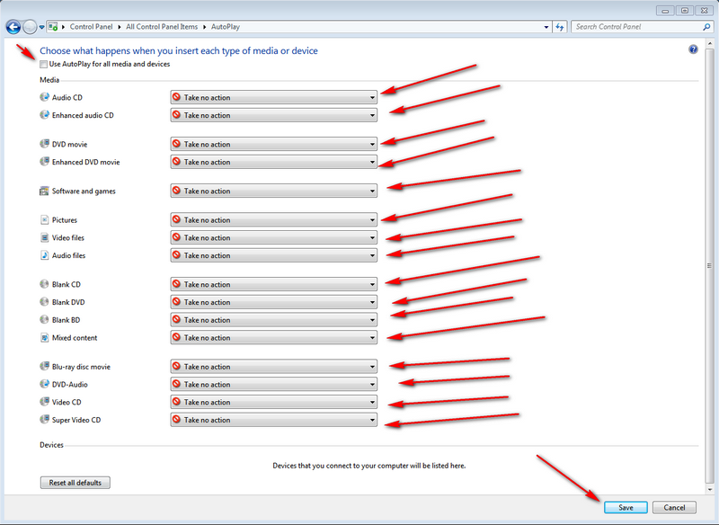Open the Blu-ray disc movie dropdown
Screen dimensions: 719x525
[274, 367]
